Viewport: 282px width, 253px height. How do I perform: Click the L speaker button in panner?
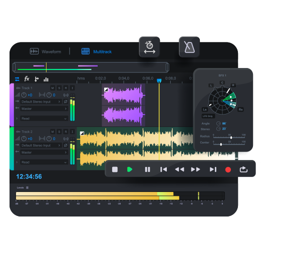pyautogui.click(x=211, y=85)
